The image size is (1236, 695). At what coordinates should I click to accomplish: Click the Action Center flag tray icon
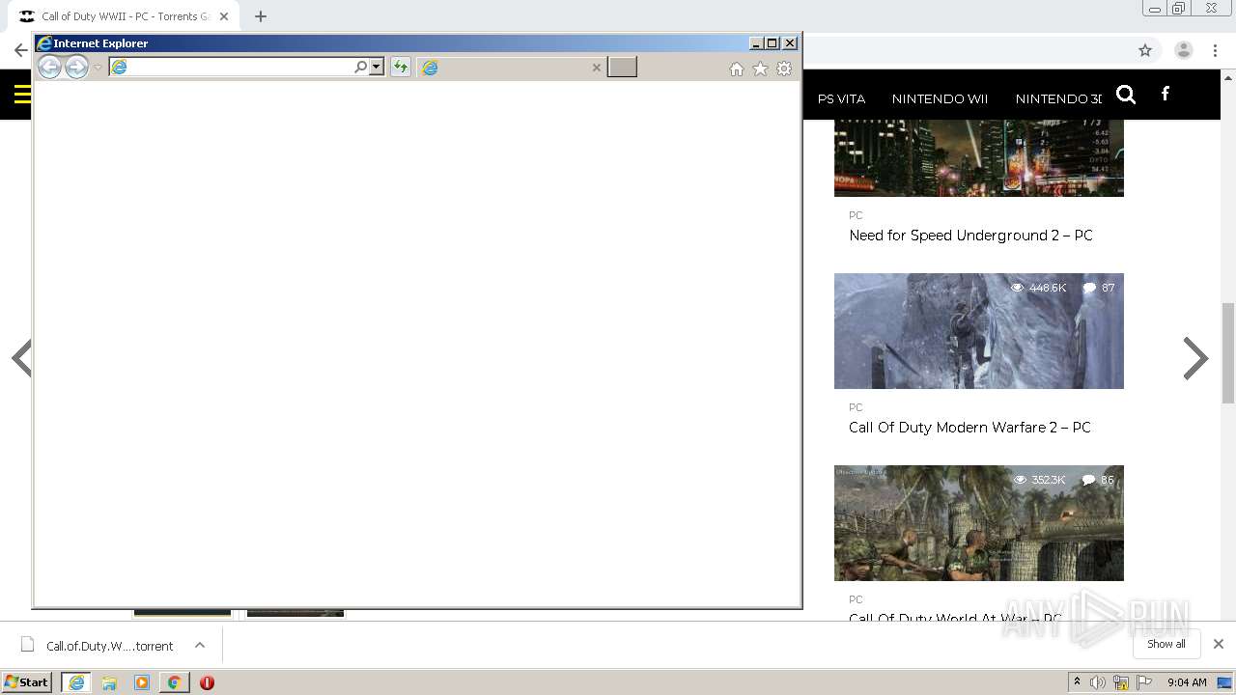(1144, 682)
